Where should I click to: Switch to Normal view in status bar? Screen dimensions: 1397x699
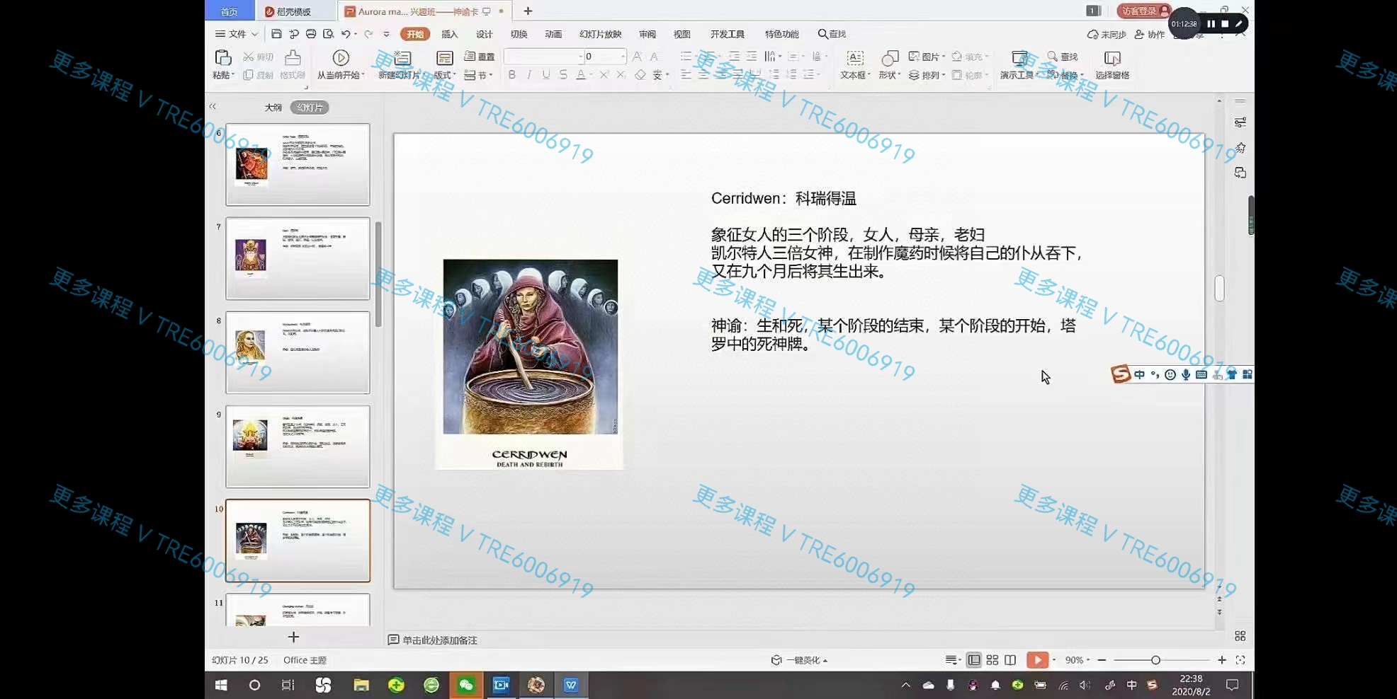tap(974, 660)
